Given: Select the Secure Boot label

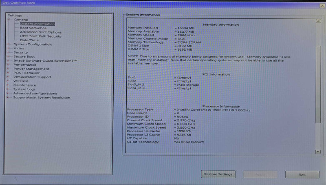Looking at the screenshot, I should click(x=24, y=56).
